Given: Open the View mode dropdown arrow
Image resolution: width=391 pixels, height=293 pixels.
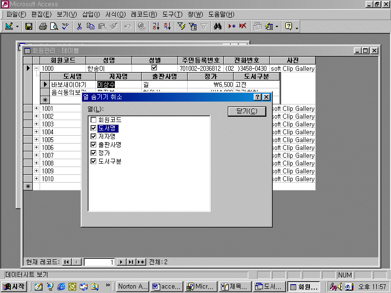Looking at the screenshot, I should [17, 26].
